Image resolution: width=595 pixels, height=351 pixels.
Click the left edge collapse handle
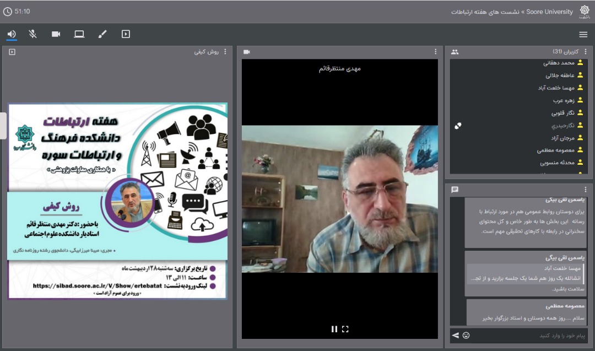tap(3, 126)
